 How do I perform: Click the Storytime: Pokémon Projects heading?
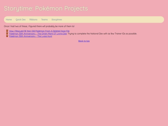pyautogui.click(x=46, y=8)
